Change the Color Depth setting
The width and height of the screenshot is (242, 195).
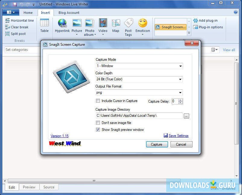click(180, 79)
